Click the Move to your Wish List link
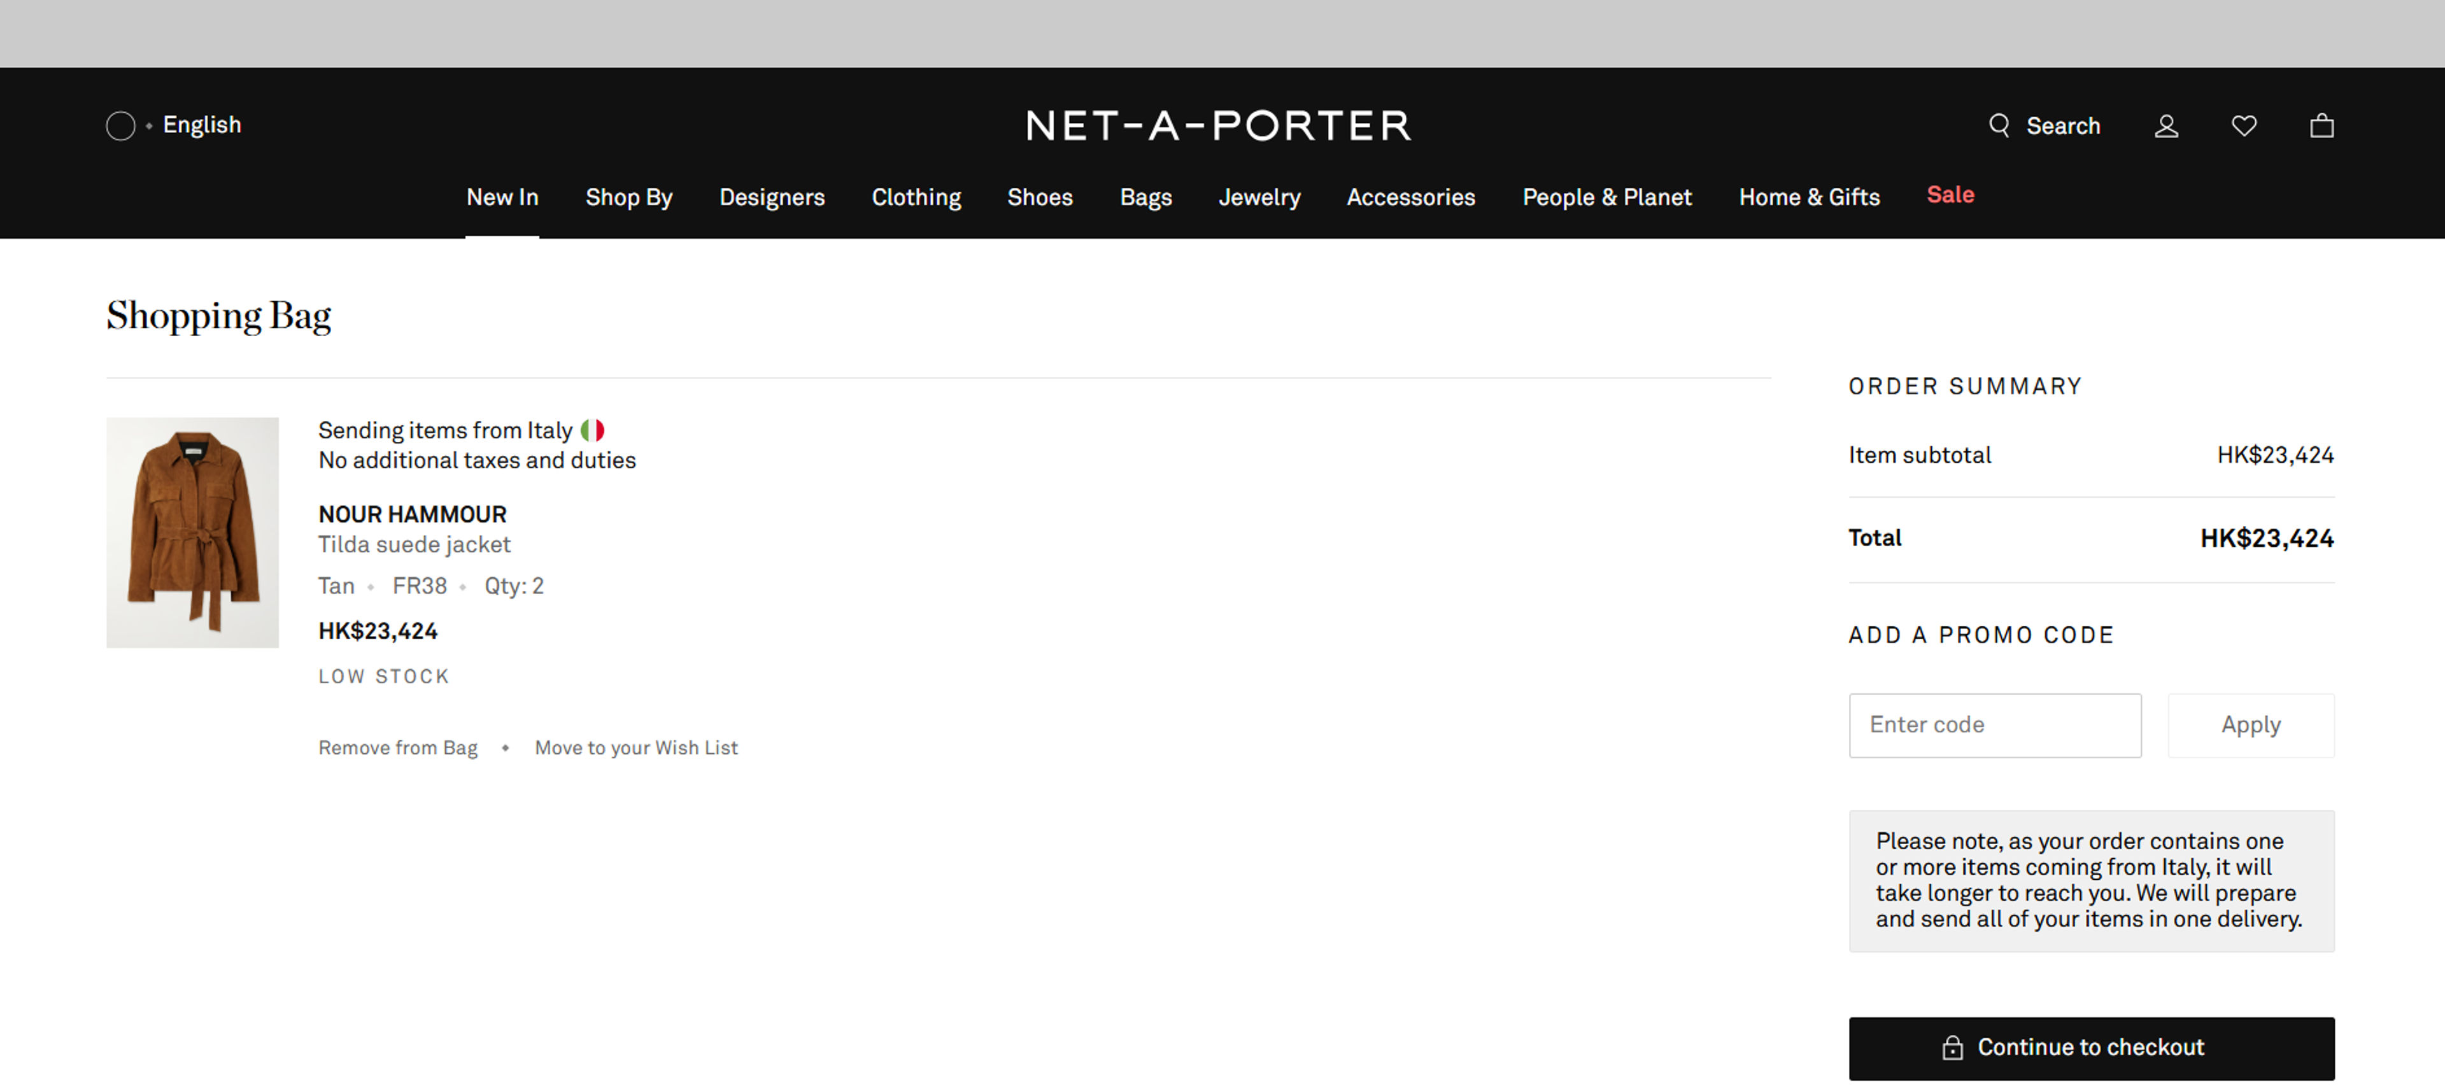 [636, 748]
